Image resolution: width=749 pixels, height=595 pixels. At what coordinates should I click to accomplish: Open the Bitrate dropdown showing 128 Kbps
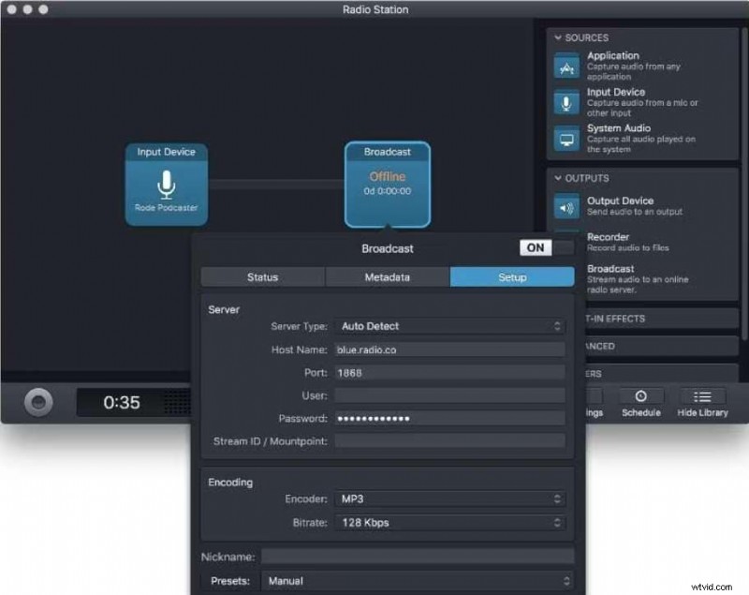coord(450,522)
